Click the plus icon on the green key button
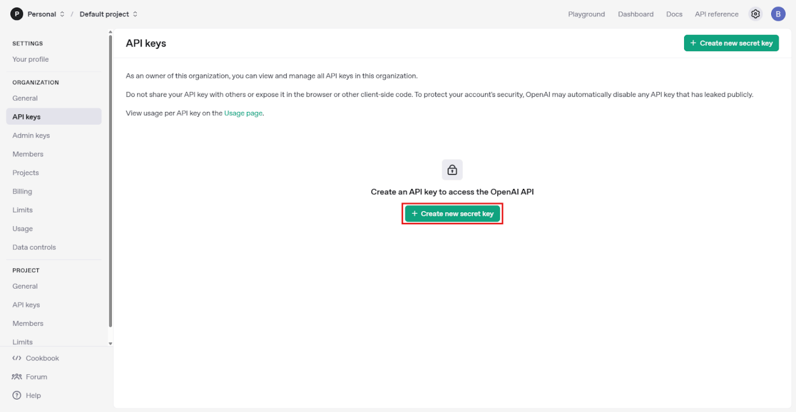Image resolution: width=796 pixels, height=412 pixels. click(x=414, y=213)
